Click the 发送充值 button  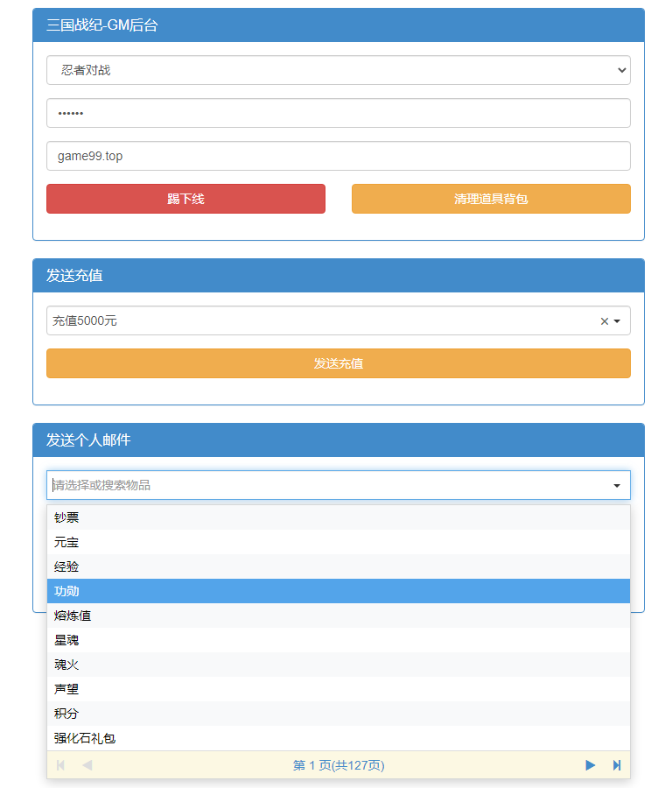[x=338, y=363]
